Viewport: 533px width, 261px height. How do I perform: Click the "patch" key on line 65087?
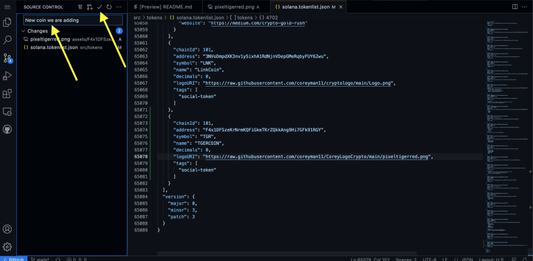point(177,216)
